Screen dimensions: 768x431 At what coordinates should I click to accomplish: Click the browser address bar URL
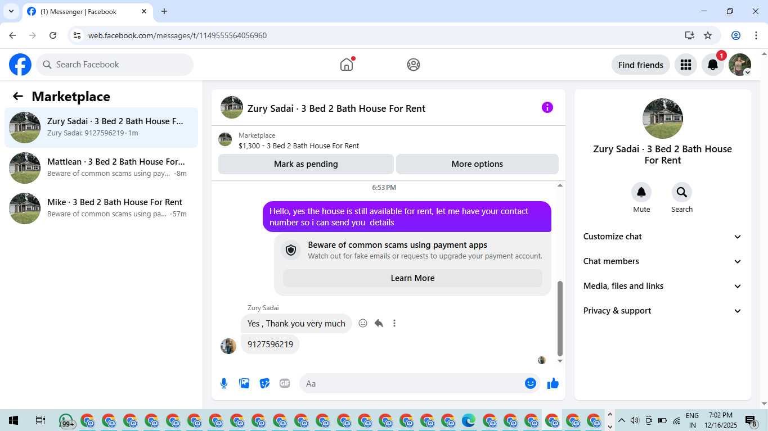pos(177,35)
